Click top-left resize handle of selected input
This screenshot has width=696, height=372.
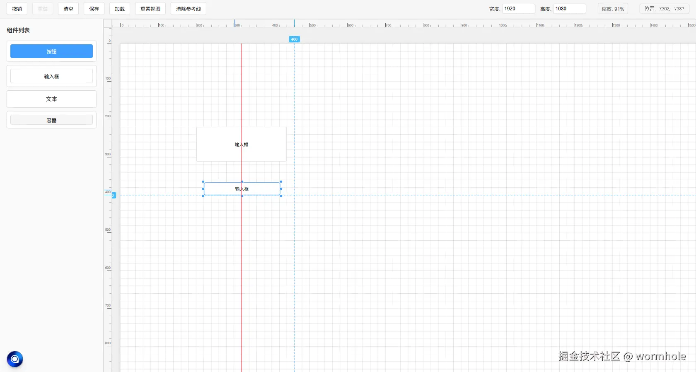pyautogui.click(x=203, y=181)
